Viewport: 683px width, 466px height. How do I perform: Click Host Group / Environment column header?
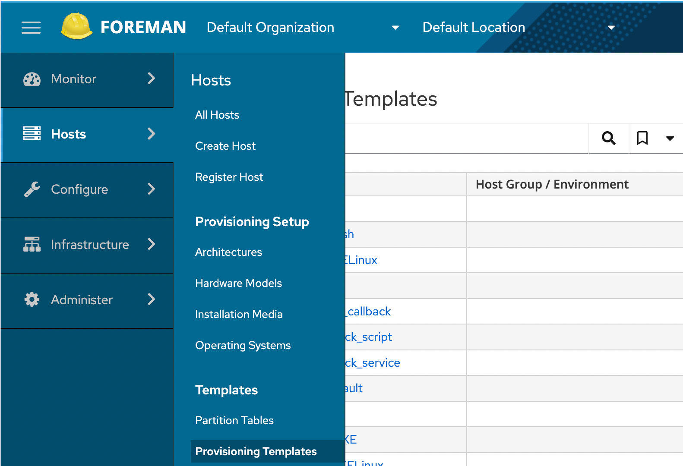tap(552, 184)
